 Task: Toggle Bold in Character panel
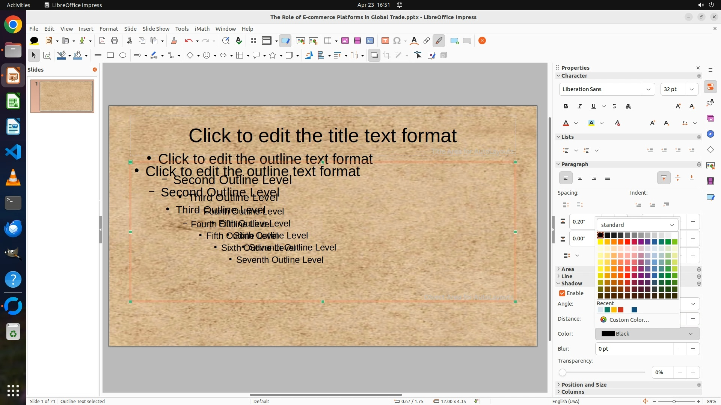click(566, 106)
